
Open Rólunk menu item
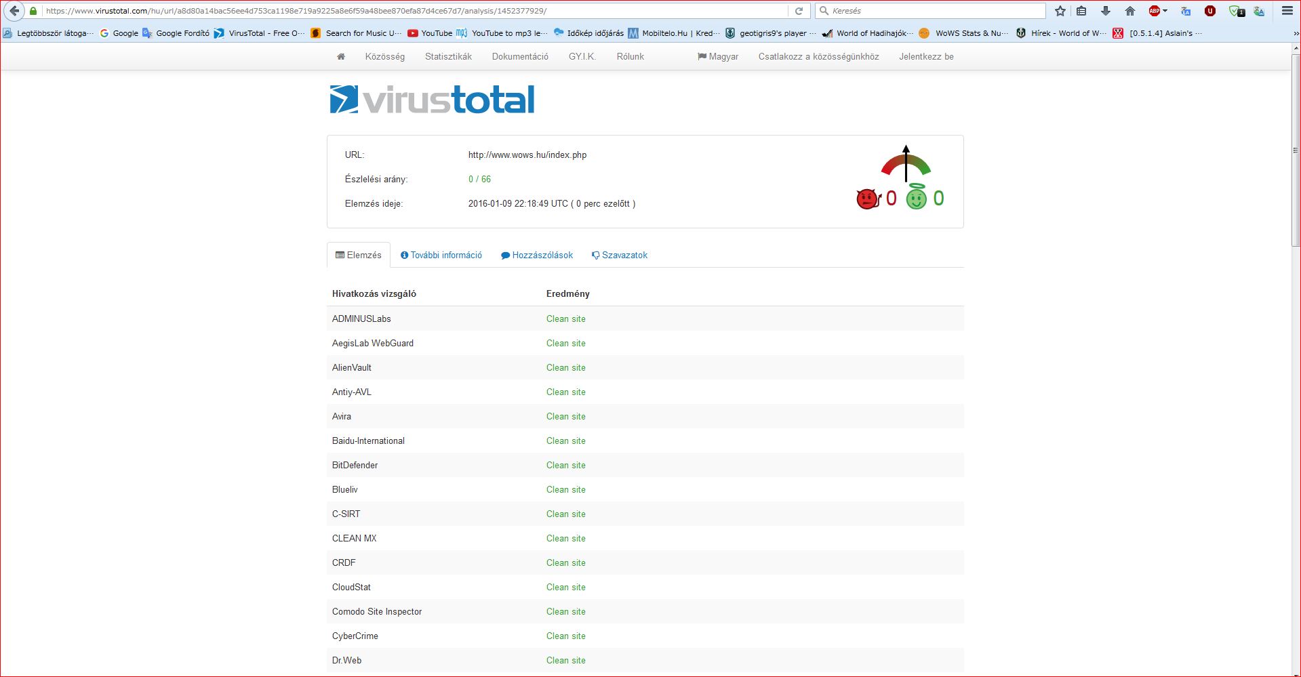[x=631, y=57]
